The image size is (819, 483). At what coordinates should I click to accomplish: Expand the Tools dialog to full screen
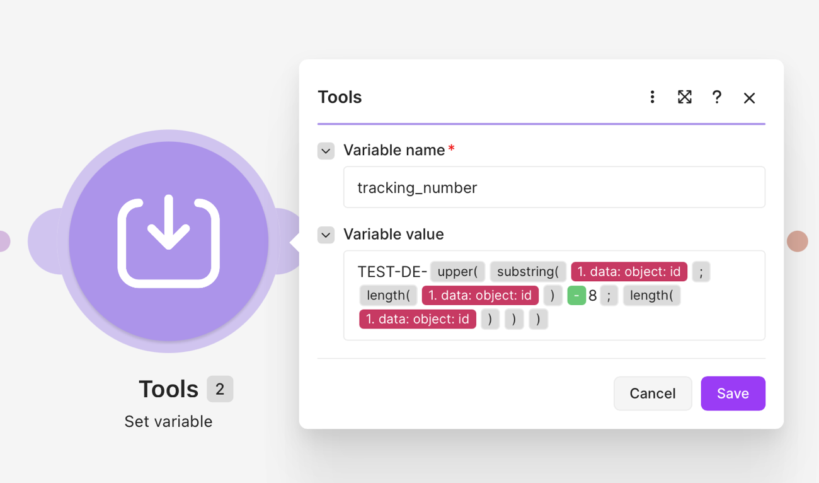click(685, 97)
